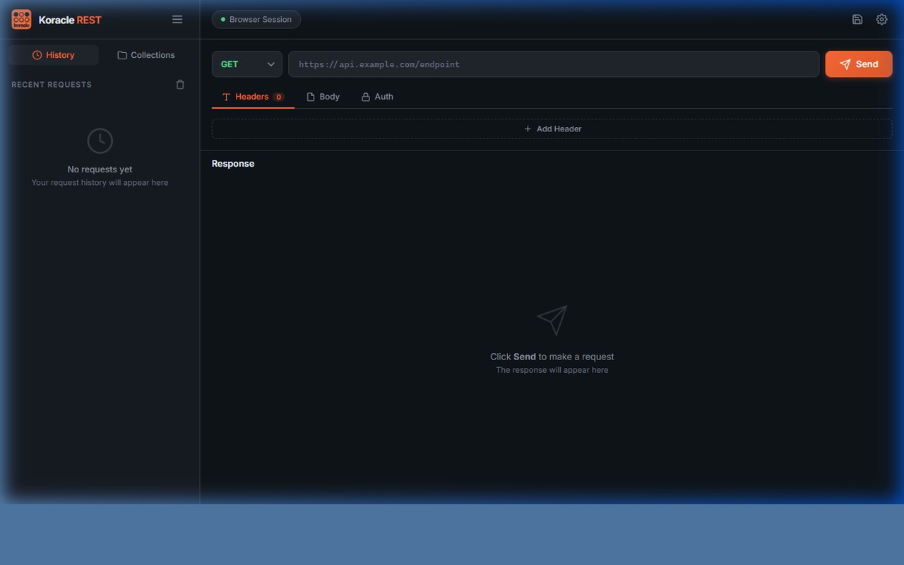The height and width of the screenshot is (565, 904).
Task: Open the GET method dropdown
Action: 247,64
